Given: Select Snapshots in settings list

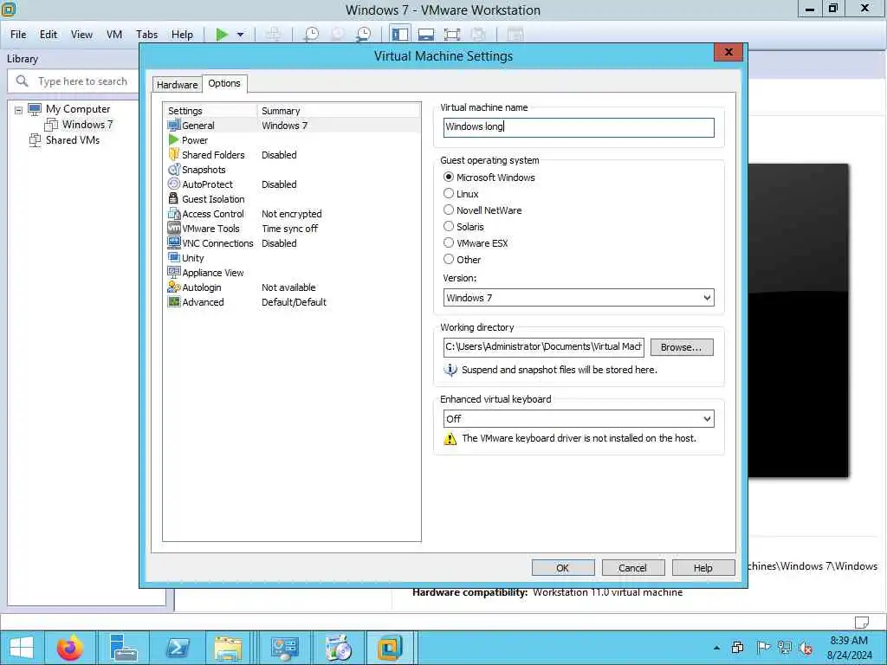Looking at the screenshot, I should click(x=292, y=170).
